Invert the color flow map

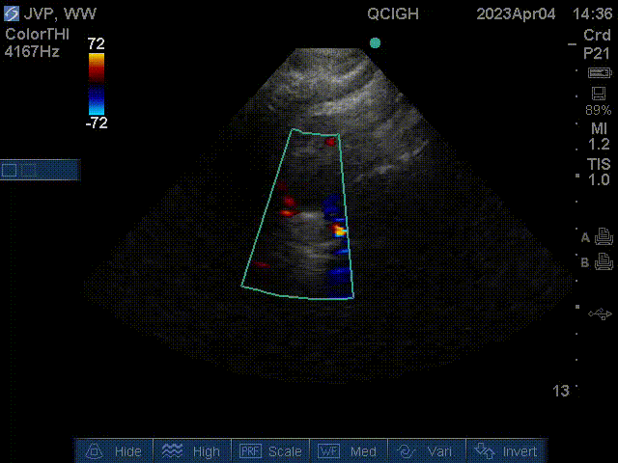click(x=507, y=450)
